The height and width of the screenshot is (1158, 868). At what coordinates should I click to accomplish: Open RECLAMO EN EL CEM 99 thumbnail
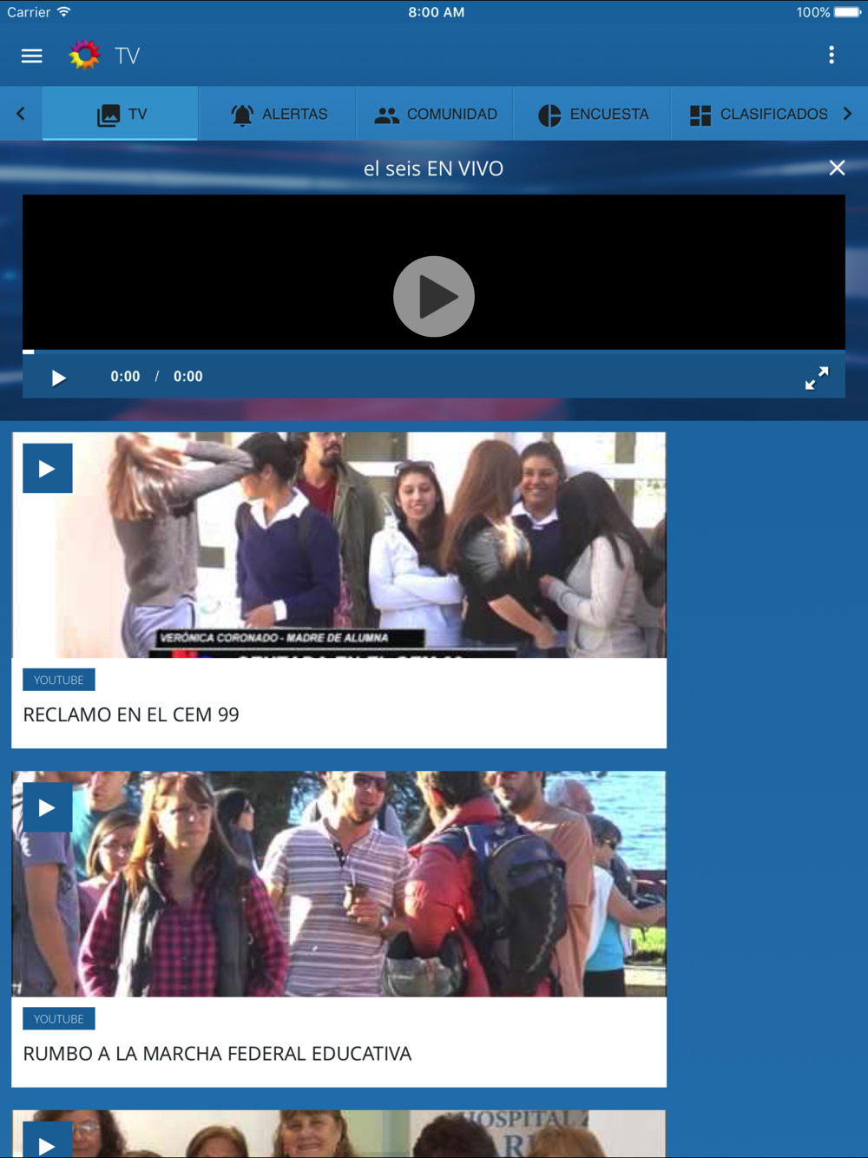(x=339, y=545)
